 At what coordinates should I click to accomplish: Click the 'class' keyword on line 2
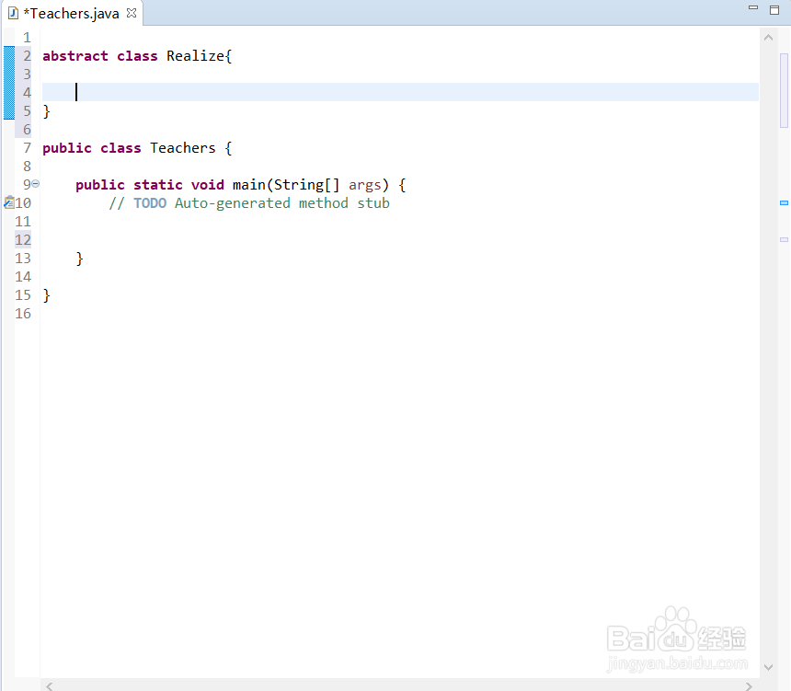(137, 56)
